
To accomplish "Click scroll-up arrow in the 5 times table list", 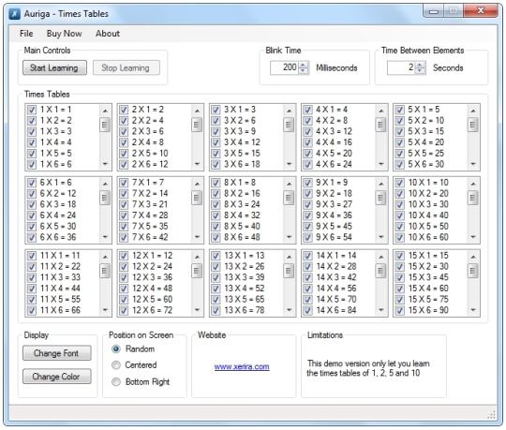I will (x=473, y=111).
